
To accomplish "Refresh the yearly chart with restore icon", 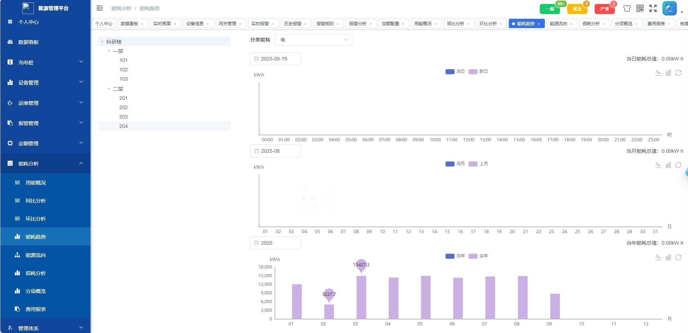I will pos(678,257).
